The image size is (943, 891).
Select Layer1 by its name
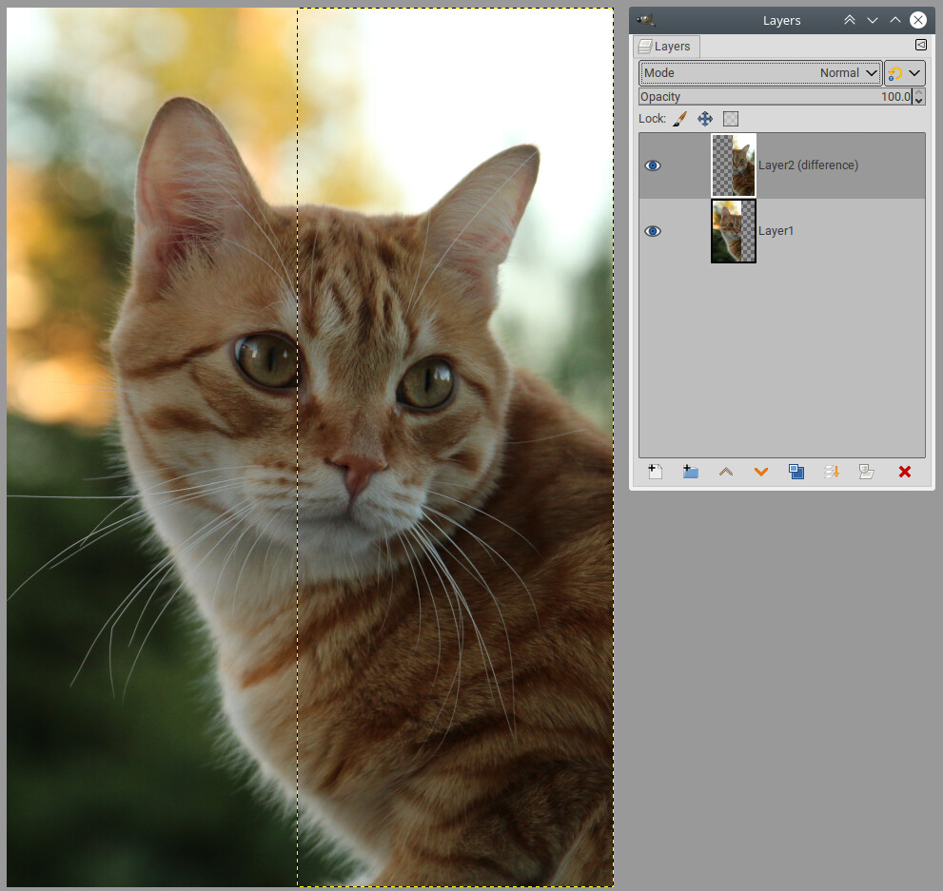776,231
